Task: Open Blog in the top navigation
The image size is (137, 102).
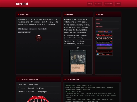Action: [x=90, y=4]
